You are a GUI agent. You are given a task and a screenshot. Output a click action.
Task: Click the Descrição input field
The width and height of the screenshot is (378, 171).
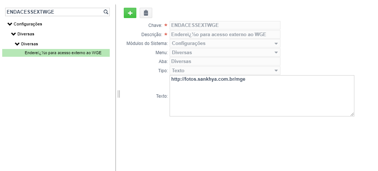pyautogui.click(x=225, y=34)
